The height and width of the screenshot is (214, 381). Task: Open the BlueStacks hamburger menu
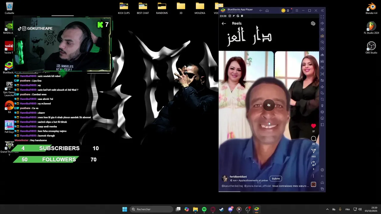[x=297, y=11]
